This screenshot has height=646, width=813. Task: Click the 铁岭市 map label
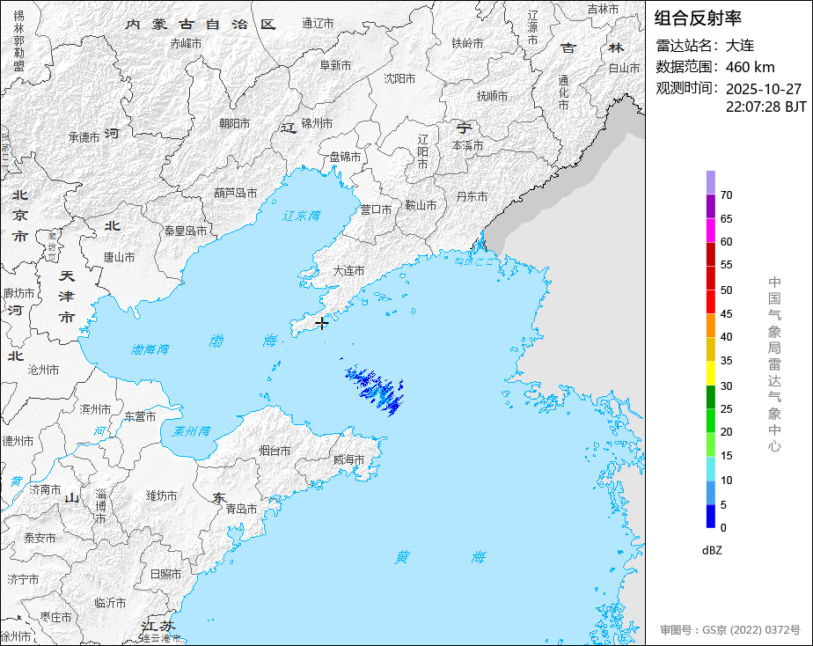click(x=467, y=43)
